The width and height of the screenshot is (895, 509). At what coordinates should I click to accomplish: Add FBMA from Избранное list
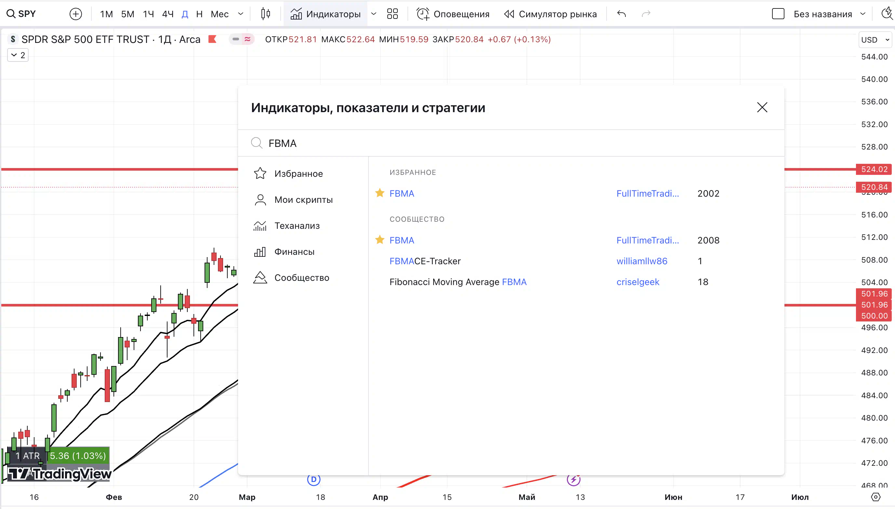[x=402, y=193]
